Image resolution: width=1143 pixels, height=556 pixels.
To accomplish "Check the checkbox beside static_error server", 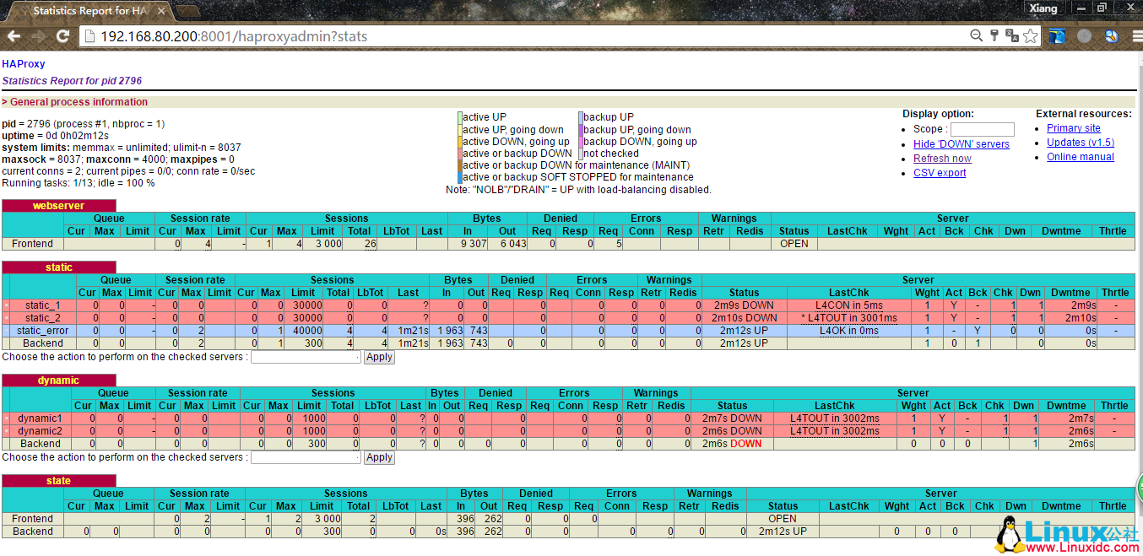I will (7, 330).
